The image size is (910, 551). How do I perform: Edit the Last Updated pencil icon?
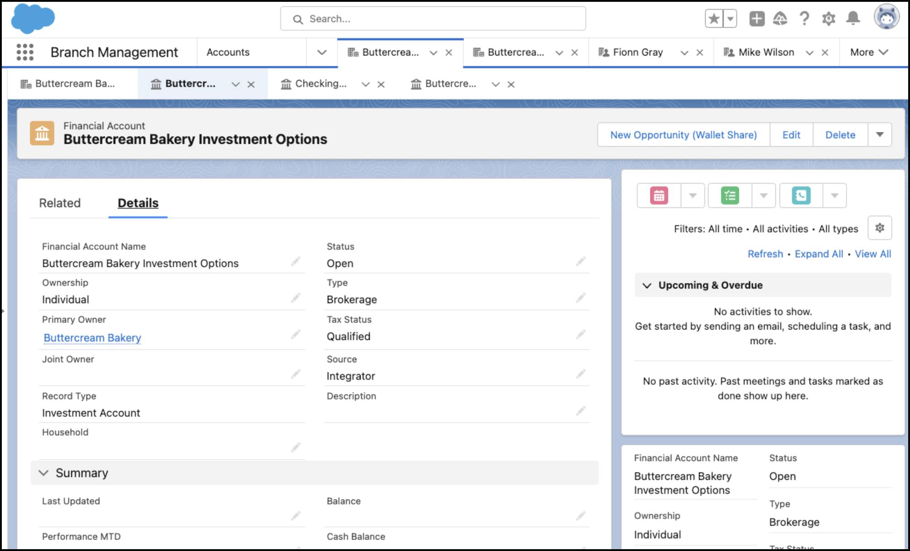click(x=295, y=516)
